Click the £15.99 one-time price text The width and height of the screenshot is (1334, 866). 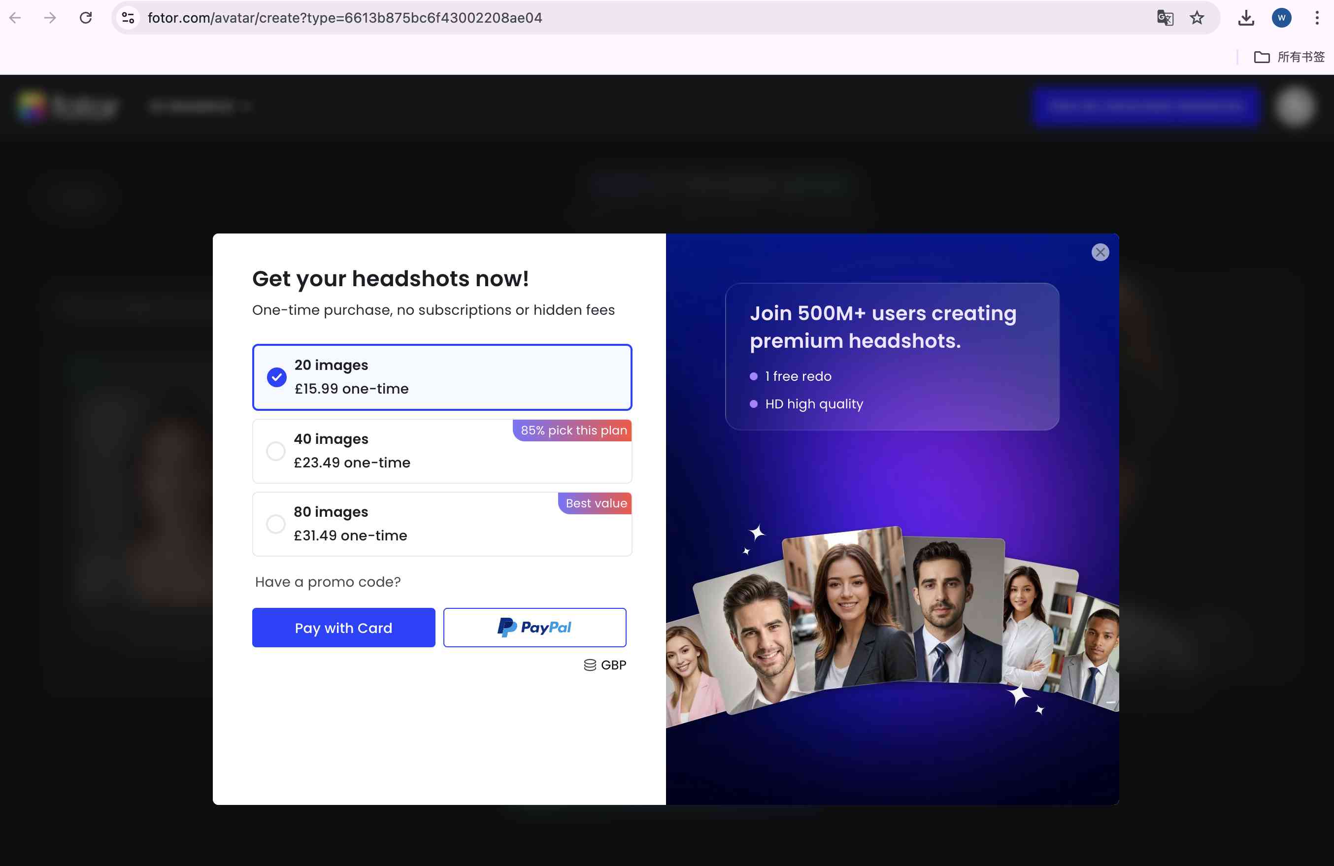[351, 389]
